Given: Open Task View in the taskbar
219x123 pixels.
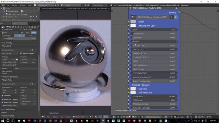Looking at the screenshot, I should (x=13, y=121).
